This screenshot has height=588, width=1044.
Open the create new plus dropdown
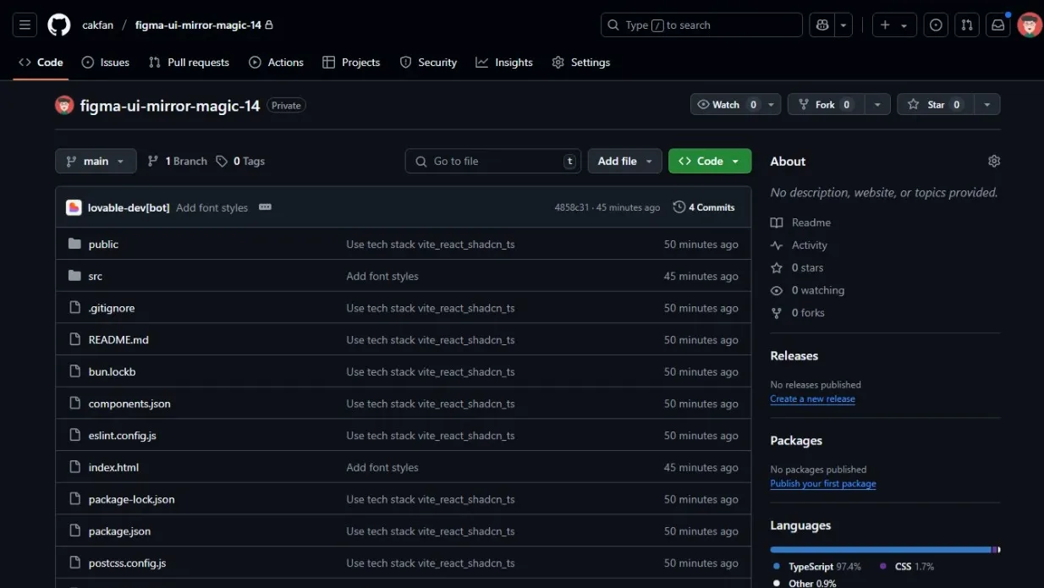click(893, 25)
